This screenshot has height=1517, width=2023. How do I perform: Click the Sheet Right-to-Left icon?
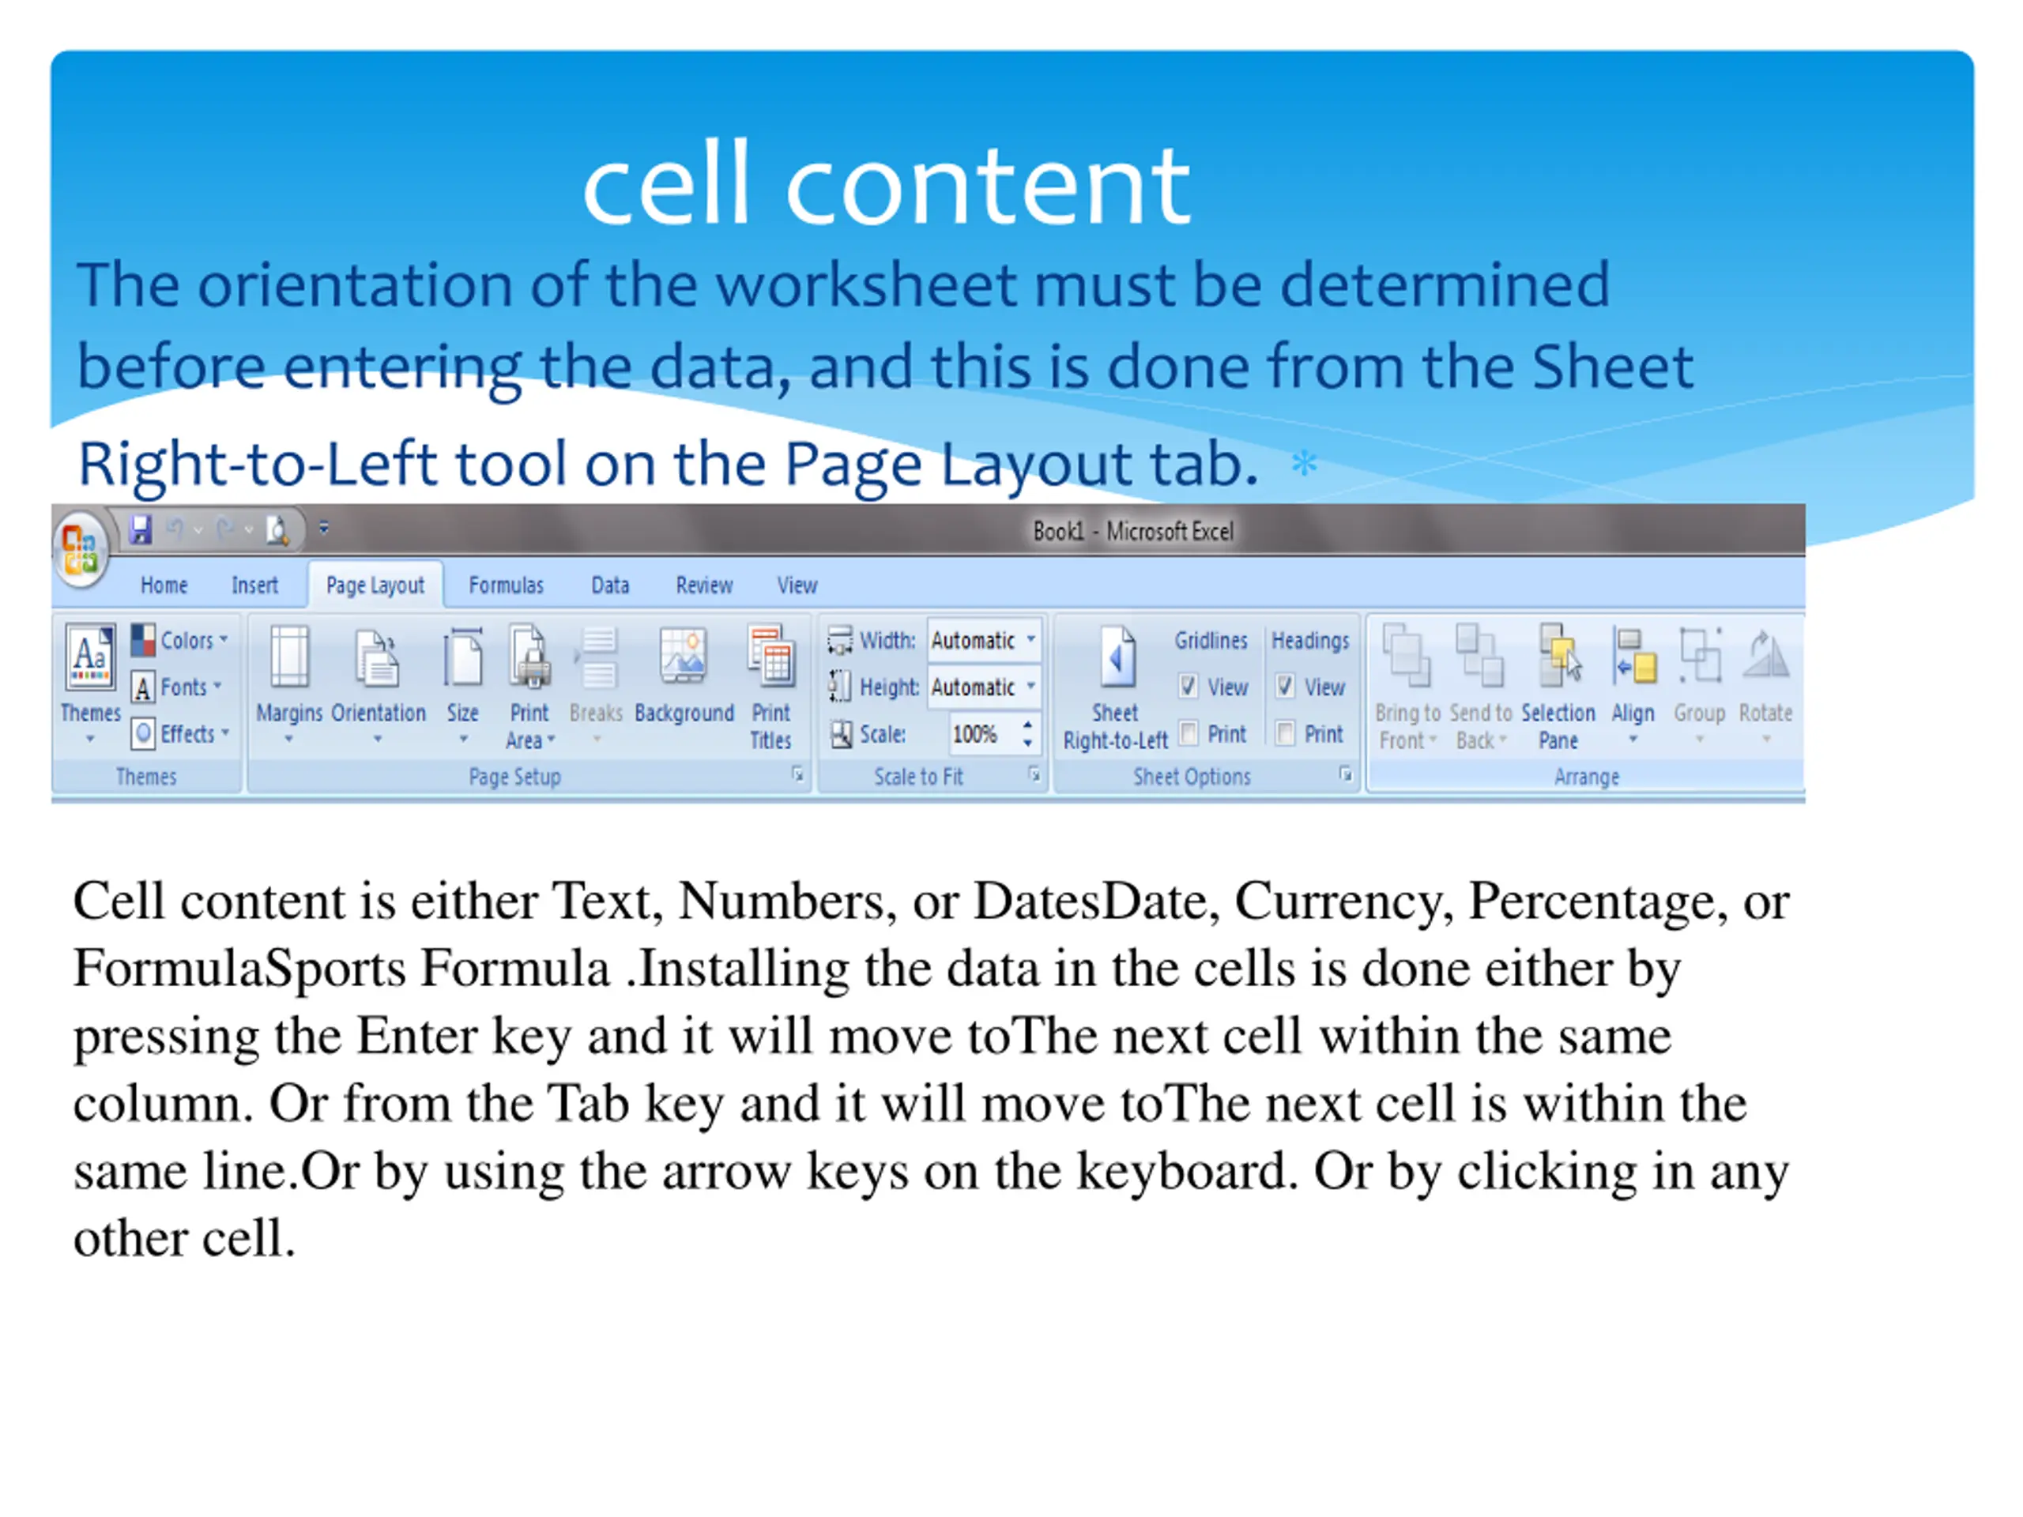[x=1117, y=657]
